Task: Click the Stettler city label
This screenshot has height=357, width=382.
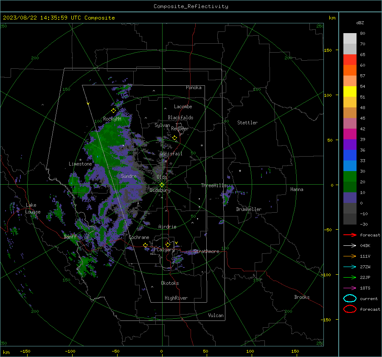Action: tap(247, 123)
